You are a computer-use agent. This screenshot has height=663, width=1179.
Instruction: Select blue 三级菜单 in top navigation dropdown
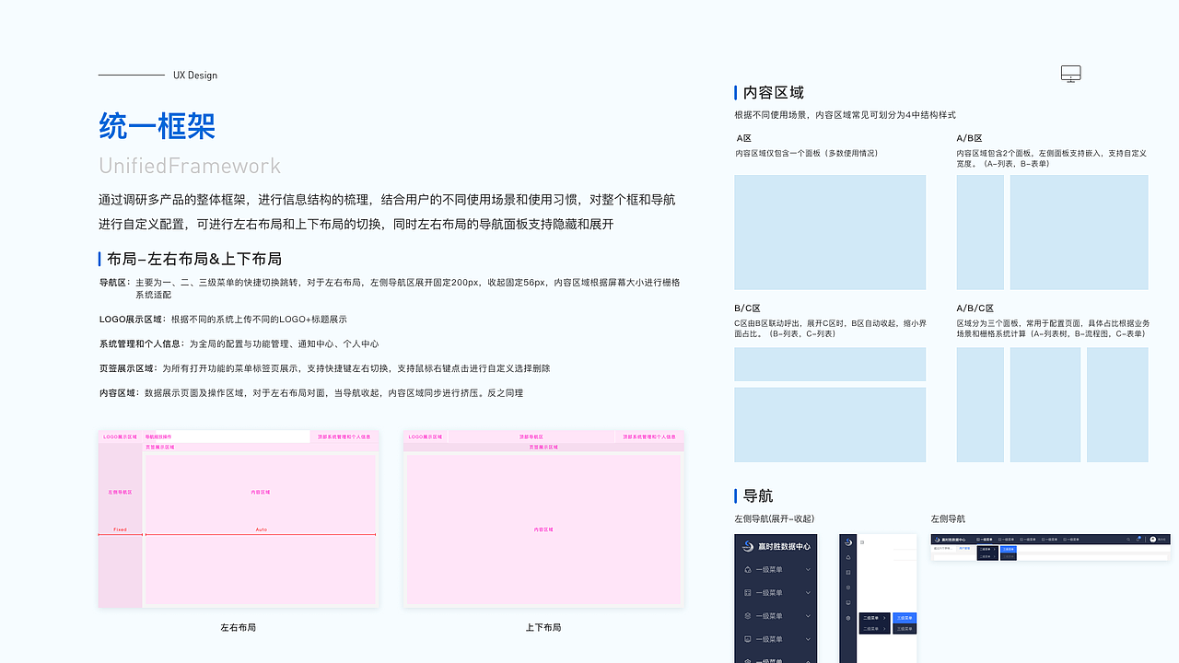tap(1009, 549)
